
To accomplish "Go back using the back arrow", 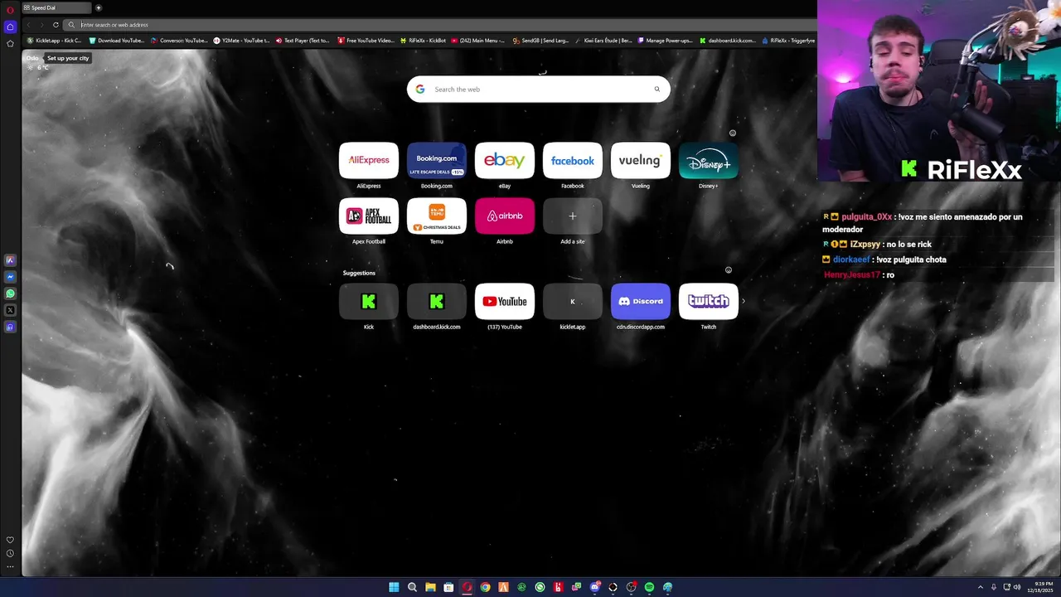I will point(28,25).
